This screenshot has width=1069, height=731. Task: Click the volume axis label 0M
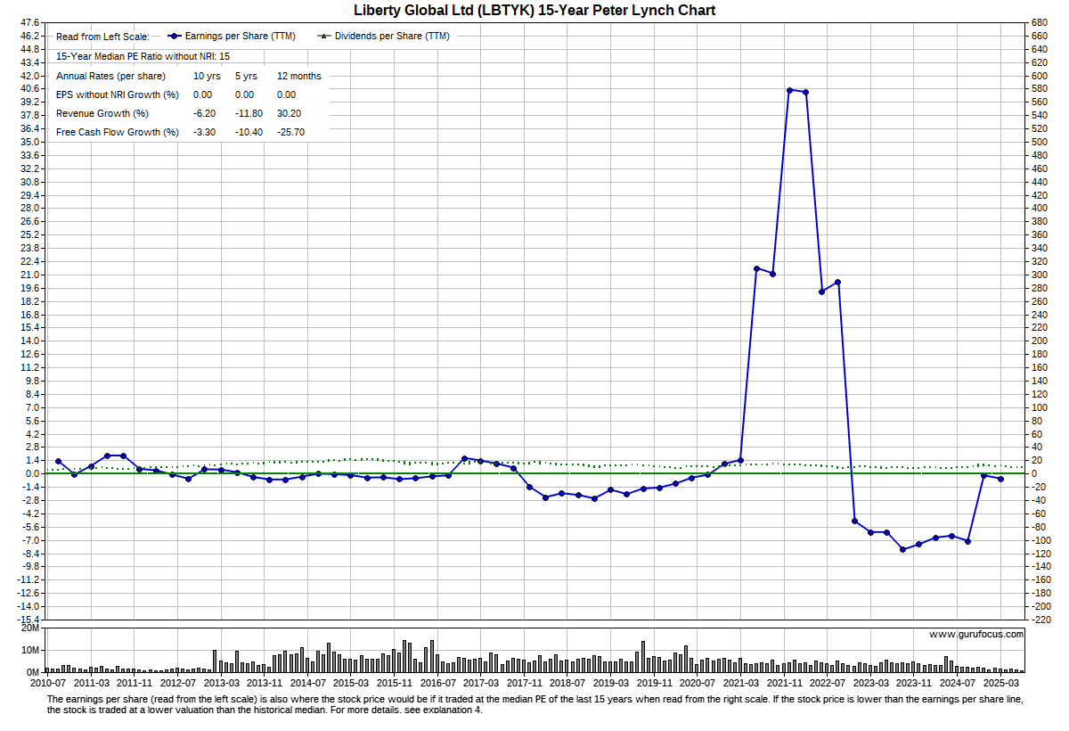coord(31,671)
